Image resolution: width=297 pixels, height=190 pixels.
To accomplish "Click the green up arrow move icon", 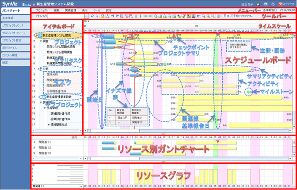I will pyautogui.click(x=136, y=16).
